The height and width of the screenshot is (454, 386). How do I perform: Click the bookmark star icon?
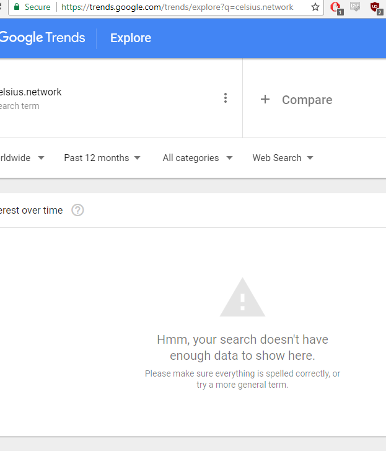[315, 7]
